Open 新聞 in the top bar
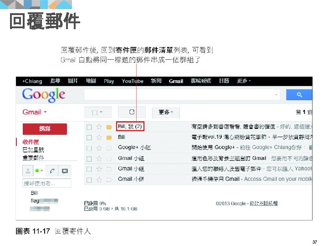 coord(156,81)
